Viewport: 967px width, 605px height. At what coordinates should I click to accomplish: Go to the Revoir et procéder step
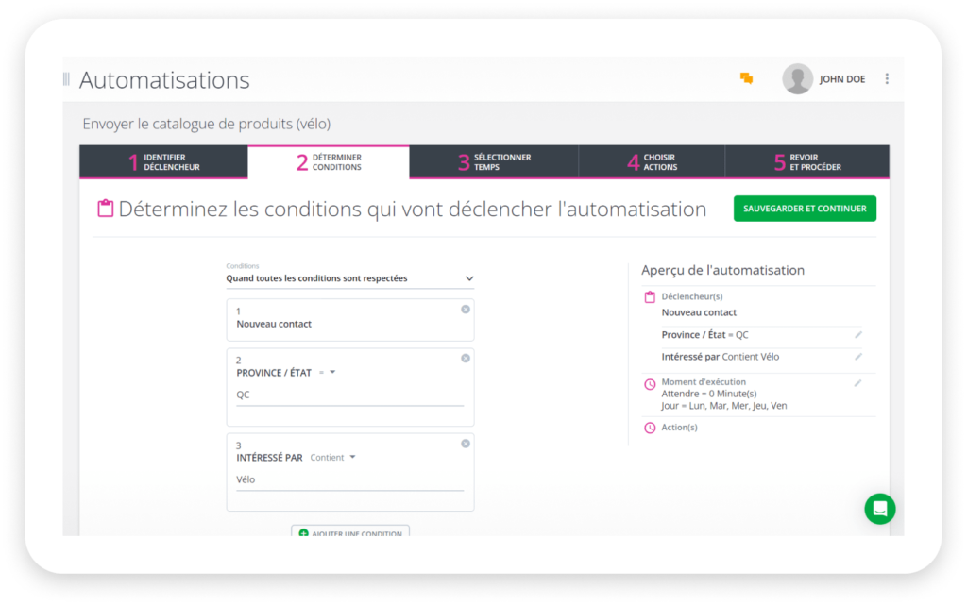(x=807, y=161)
